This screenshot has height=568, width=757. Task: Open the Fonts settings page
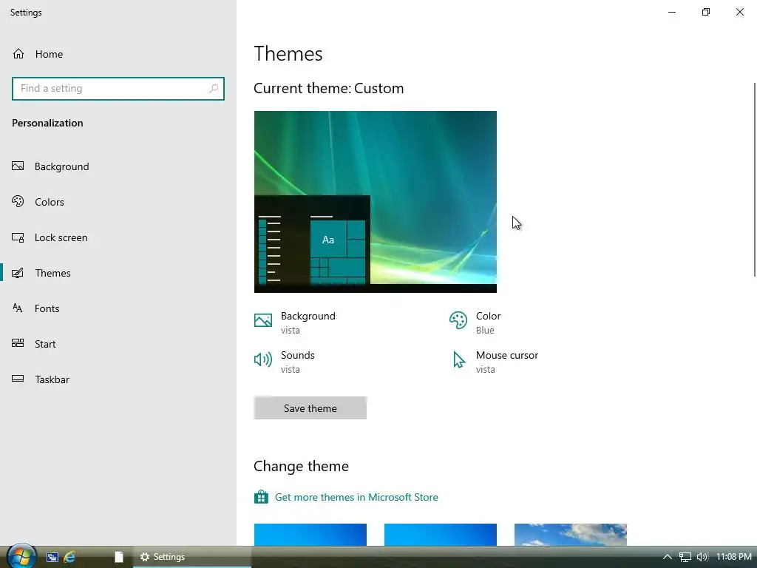tap(118, 308)
